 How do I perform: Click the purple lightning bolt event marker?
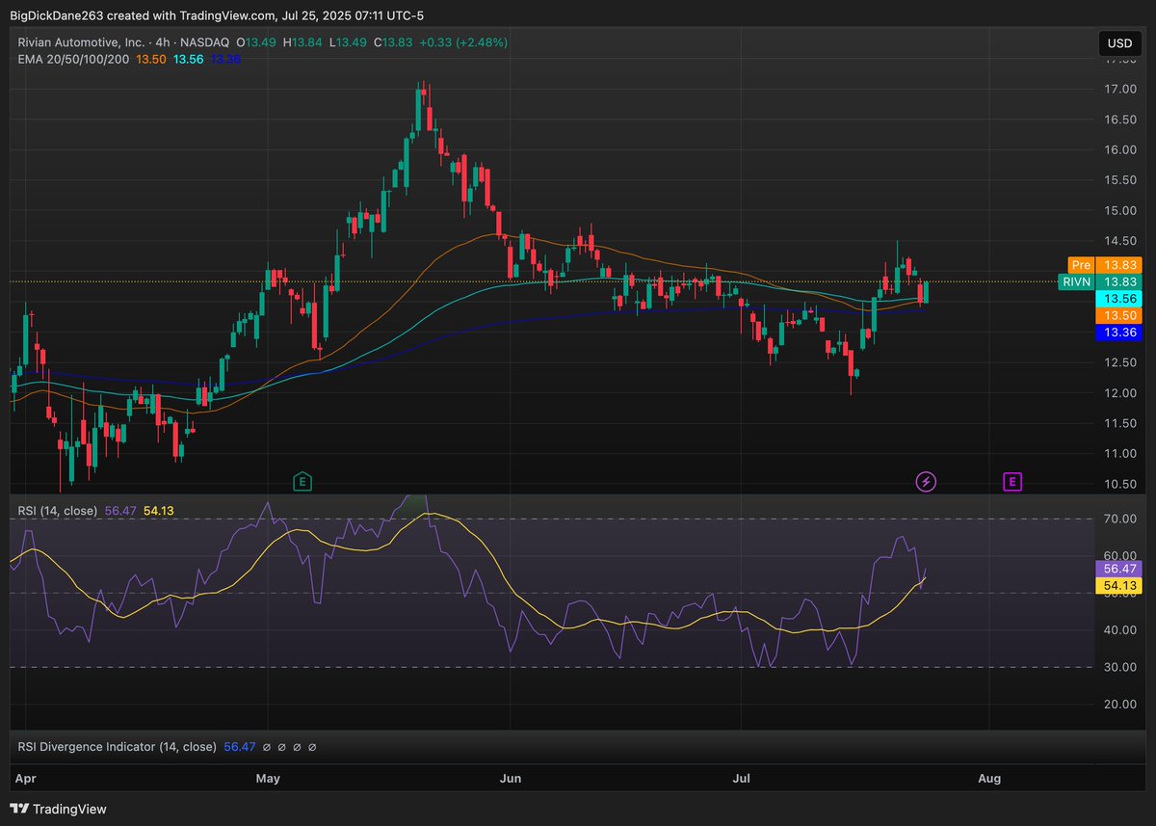pos(926,481)
